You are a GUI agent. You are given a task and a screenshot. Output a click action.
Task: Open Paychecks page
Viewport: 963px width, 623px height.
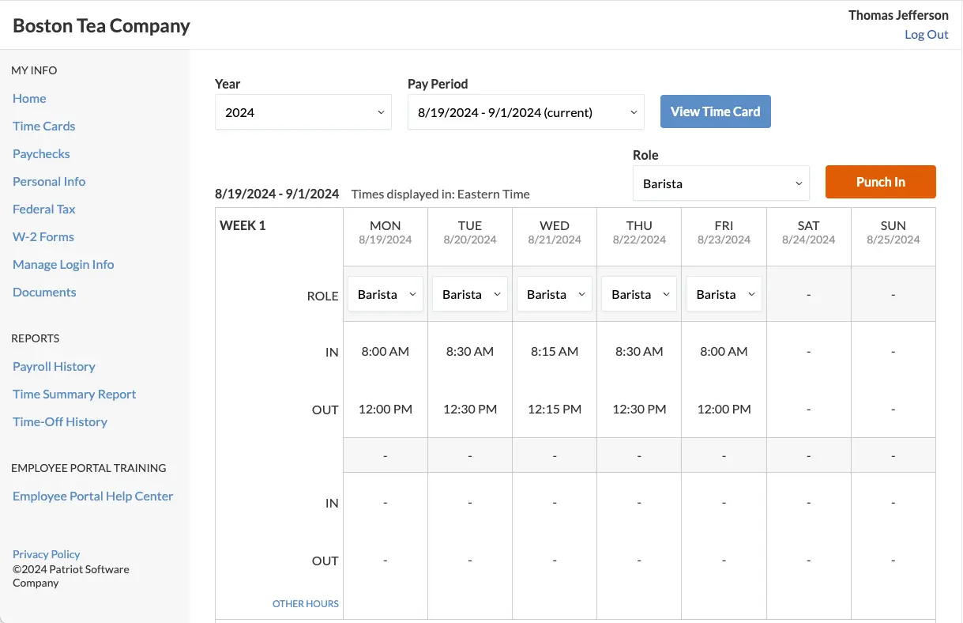click(x=41, y=154)
